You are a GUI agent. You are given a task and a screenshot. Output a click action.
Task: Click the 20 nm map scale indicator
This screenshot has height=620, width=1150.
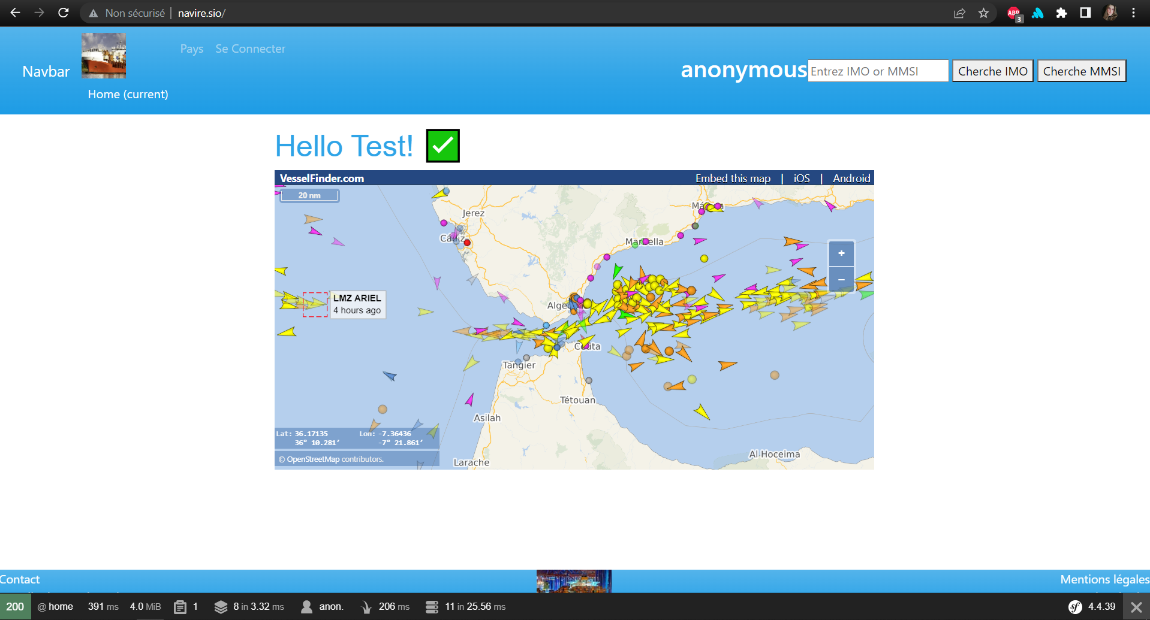(x=309, y=196)
